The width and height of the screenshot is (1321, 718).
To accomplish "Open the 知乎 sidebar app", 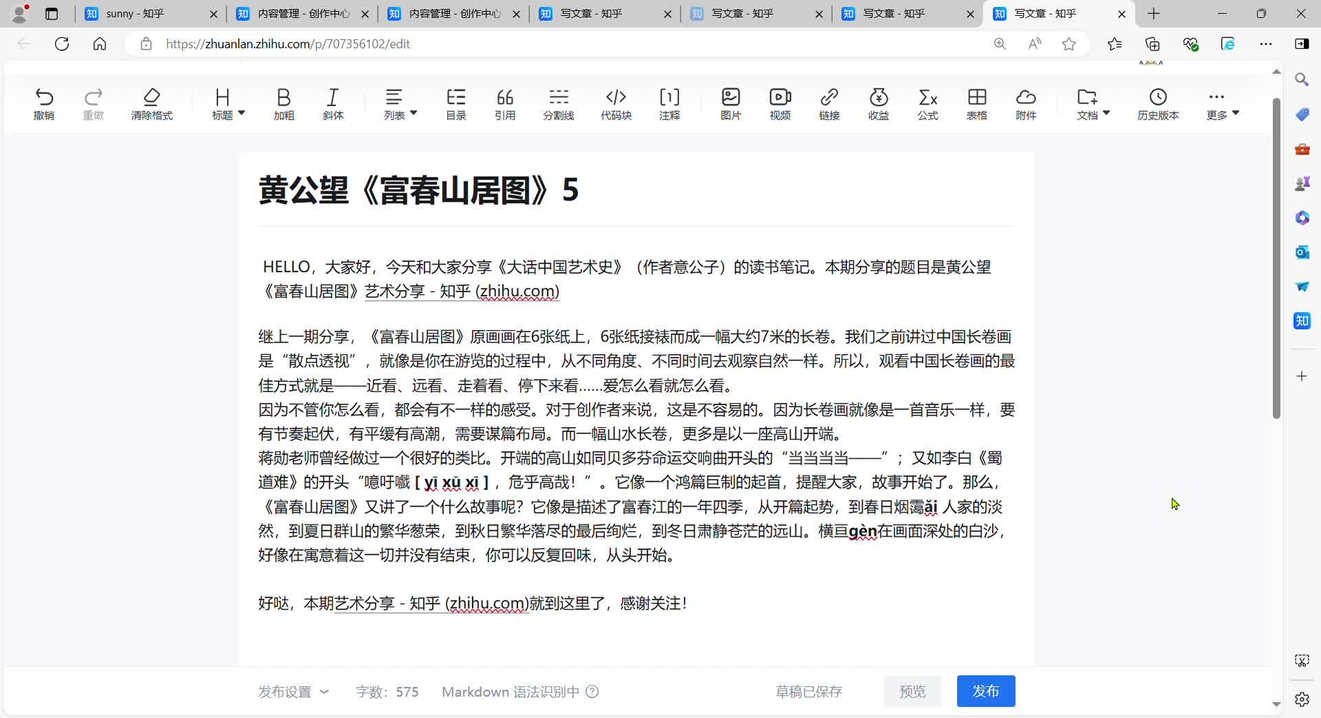I will click(1302, 321).
